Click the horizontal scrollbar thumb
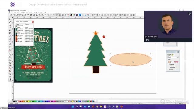 click(102, 99)
